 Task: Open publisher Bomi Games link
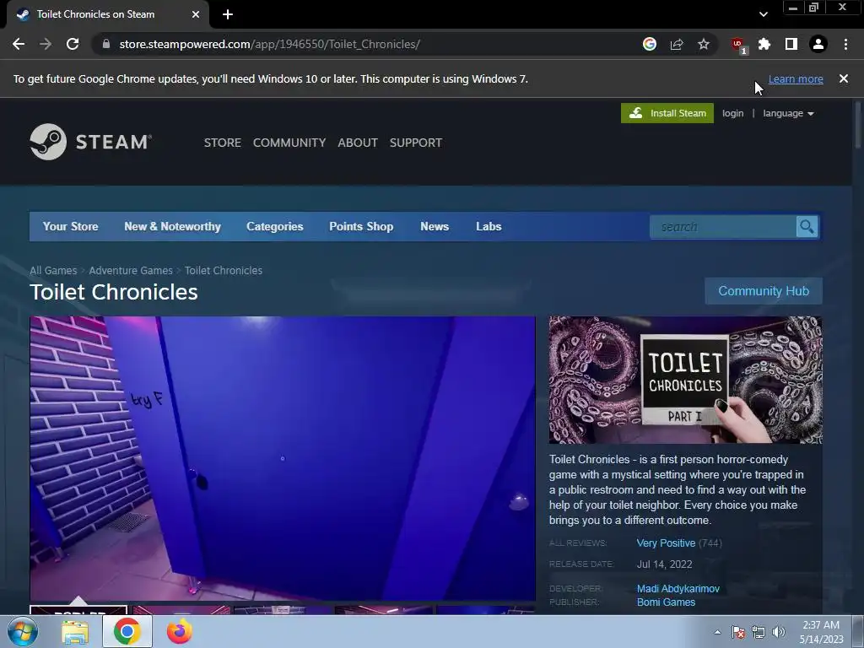click(x=666, y=602)
